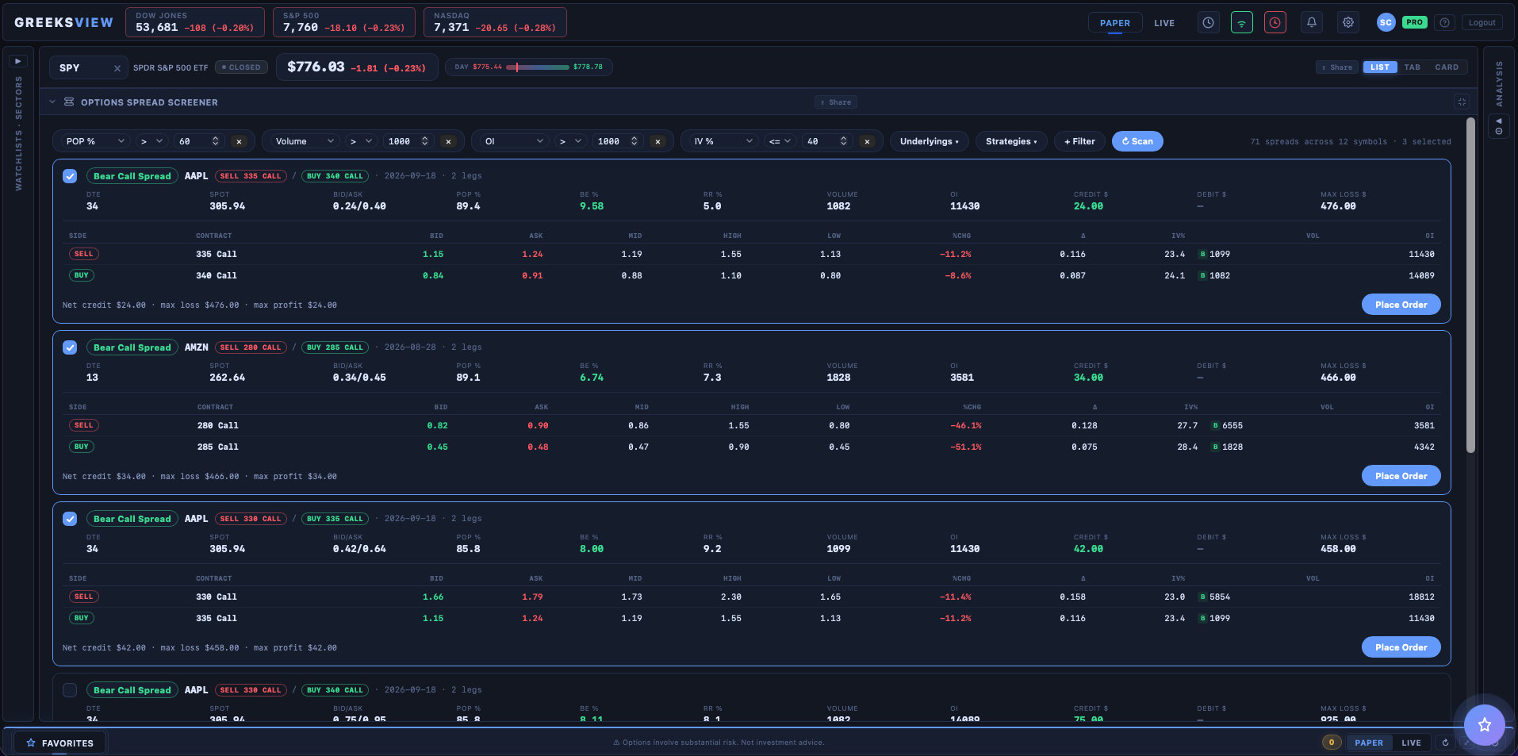The height and width of the screenshot is (756, 1518).
Task: Click the green wifi connection status icon
Action: (x=1242, y=23)
